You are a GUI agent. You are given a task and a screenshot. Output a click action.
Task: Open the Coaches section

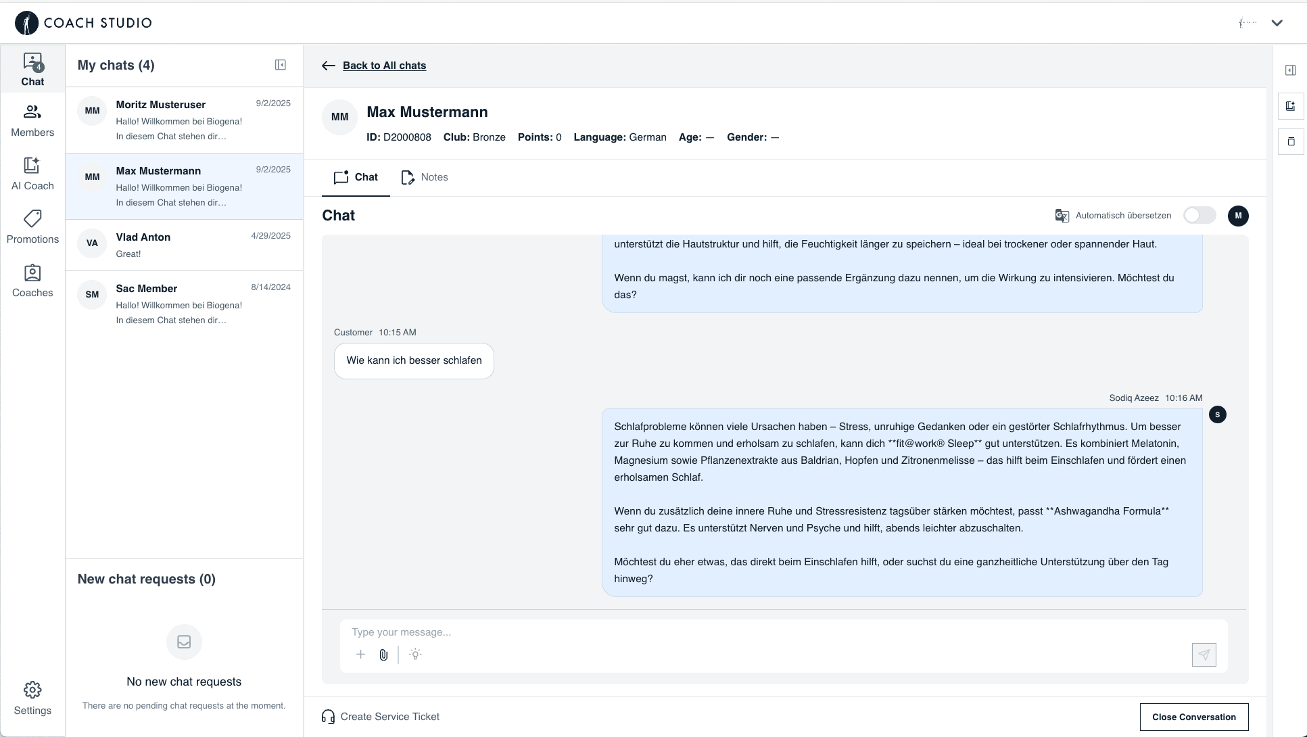coord(32,281)
